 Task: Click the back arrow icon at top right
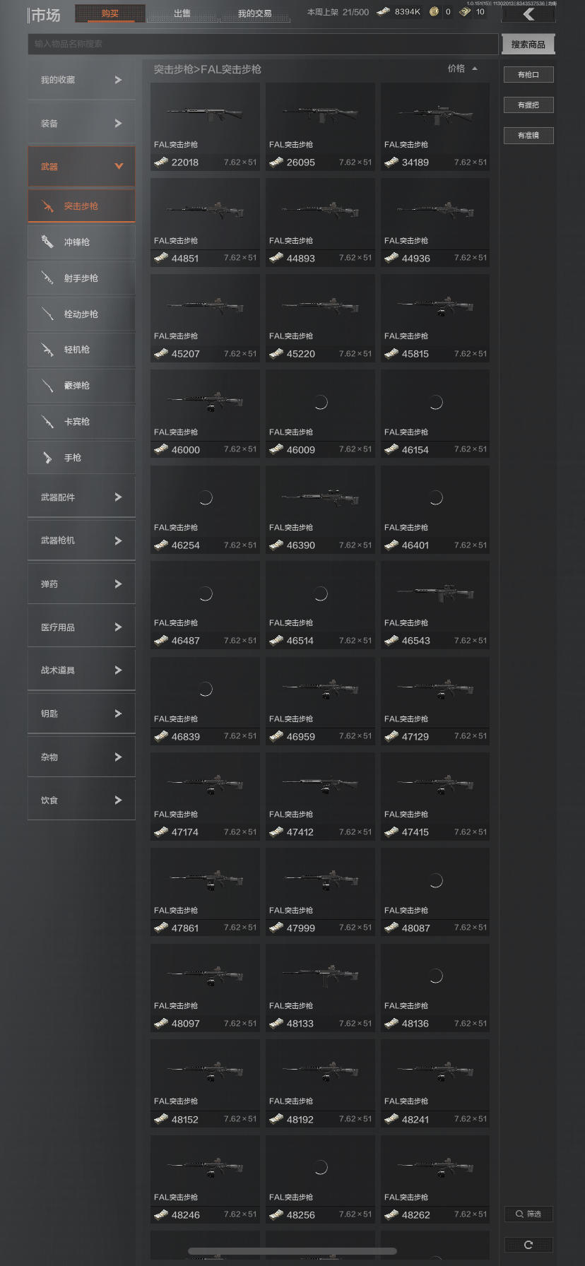[528, 14]
